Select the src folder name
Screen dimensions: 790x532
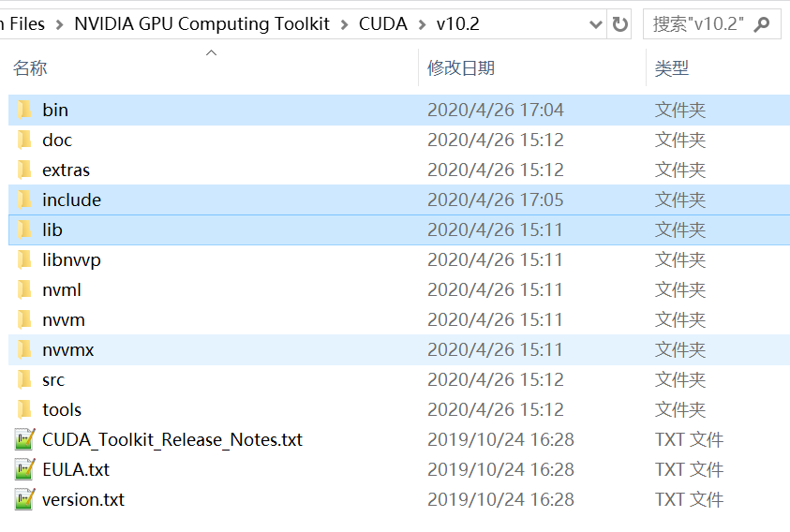tap(53, 380)
